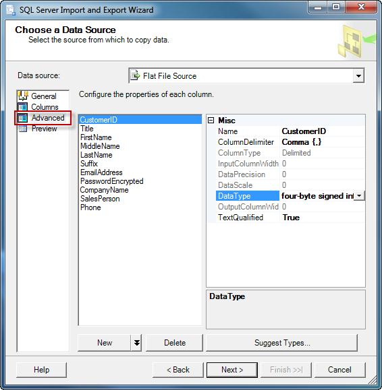
Task: Click the wizard title bar icon
Action: pyautogui.click(x=11, y=10)
